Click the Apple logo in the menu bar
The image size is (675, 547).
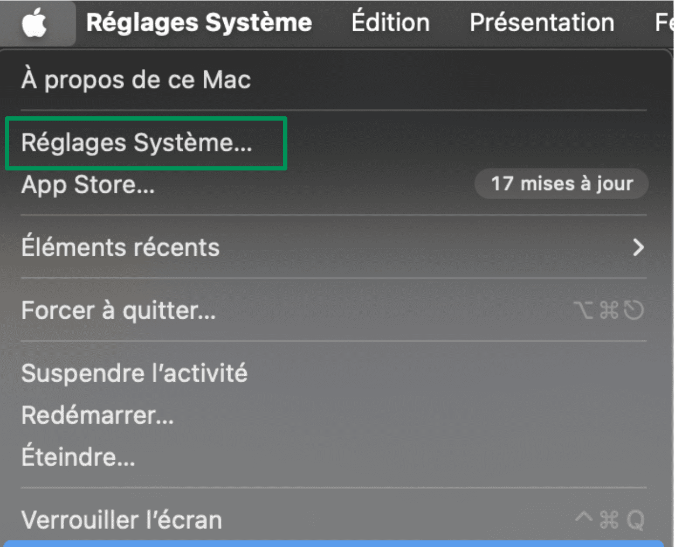[x=38, y=23]
